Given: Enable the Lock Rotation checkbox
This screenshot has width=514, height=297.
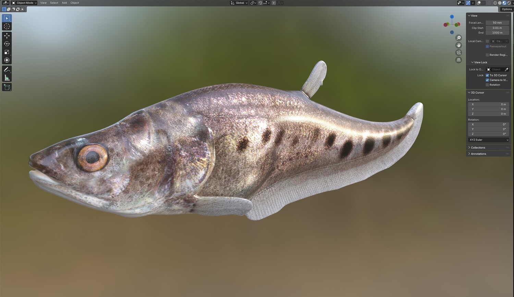Looking at the screenshot, I should 487,85.
